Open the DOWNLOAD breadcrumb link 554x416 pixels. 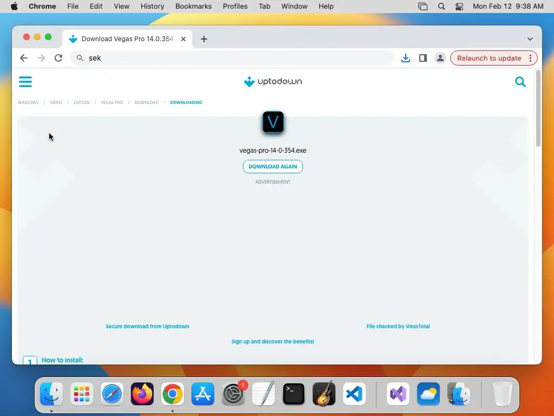pos(146,102)
